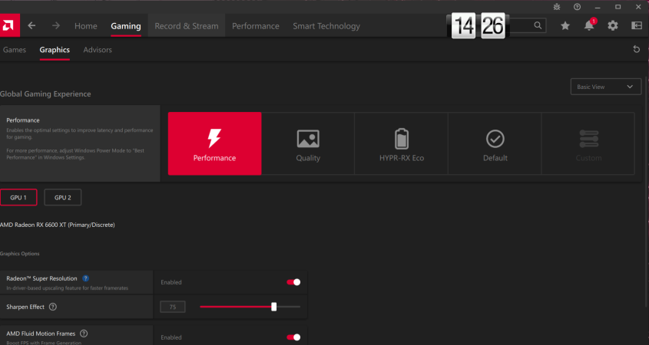Switch to the Games sub-tab
Screen dimensions: 649x345
coord(15,50)
